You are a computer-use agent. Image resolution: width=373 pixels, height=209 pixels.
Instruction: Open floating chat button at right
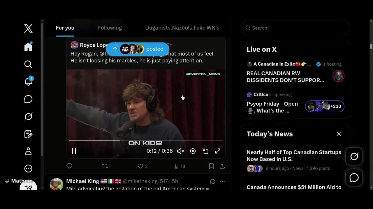click(354, 177)
